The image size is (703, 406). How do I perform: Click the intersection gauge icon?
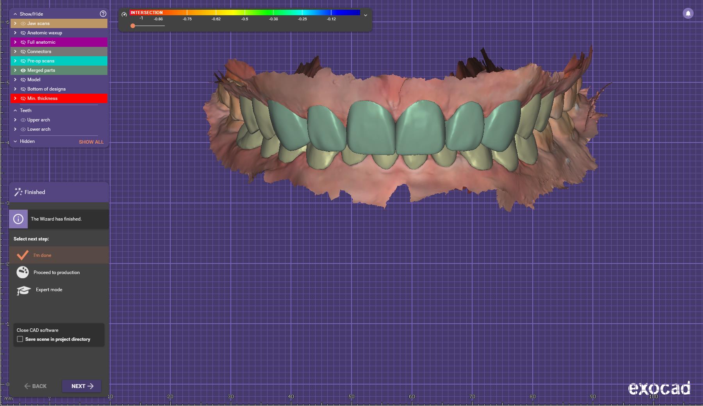coord(124,14)
